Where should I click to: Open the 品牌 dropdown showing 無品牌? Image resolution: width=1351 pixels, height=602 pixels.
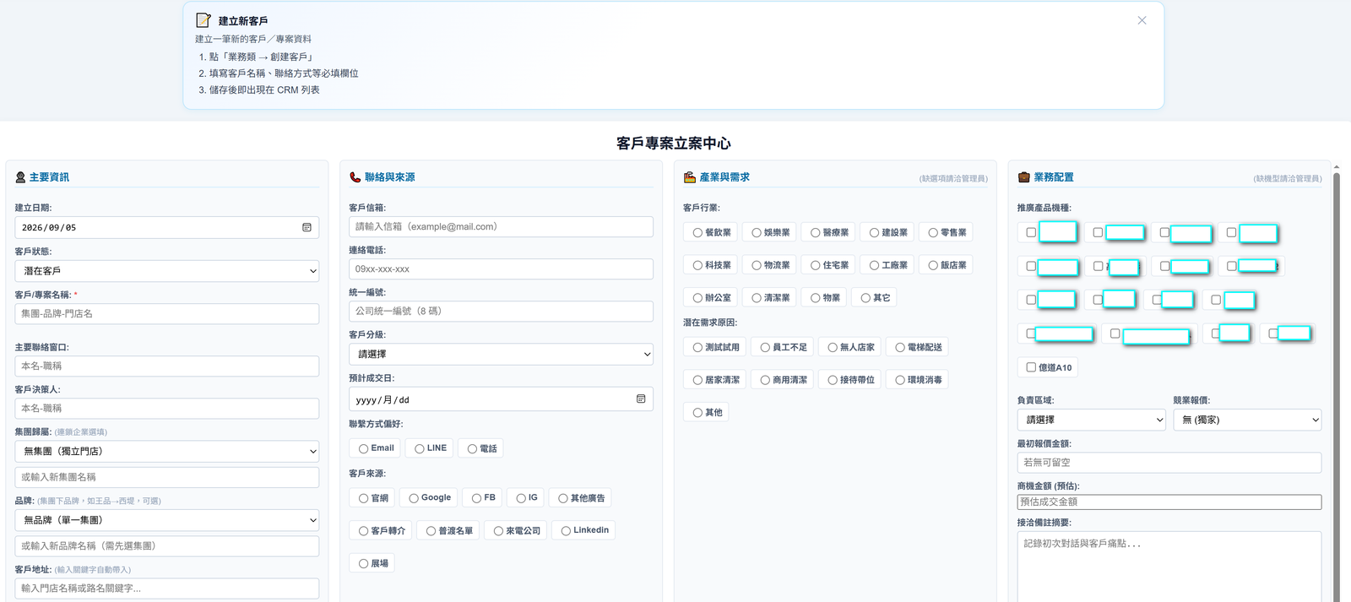[167, 520]
